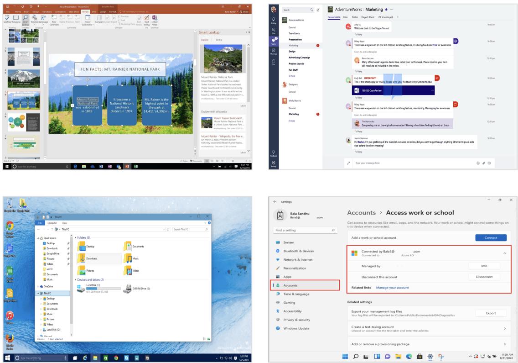Select Smart Lookup in PowerPoint
Viewport: 518px width, 363px height.
pos(26,20)
